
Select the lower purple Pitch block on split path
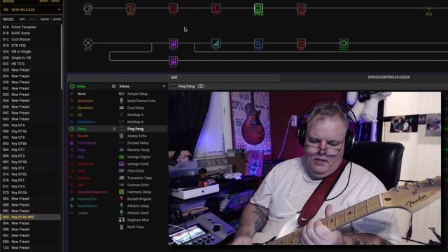click(x=173, y=61)
